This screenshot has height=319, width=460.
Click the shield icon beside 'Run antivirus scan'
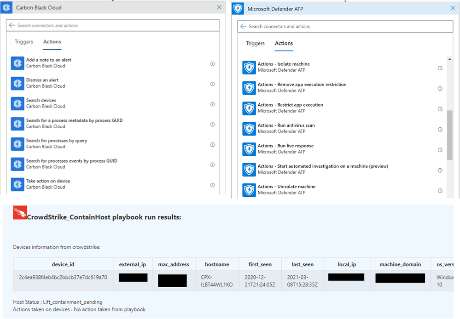click(249, 129)
